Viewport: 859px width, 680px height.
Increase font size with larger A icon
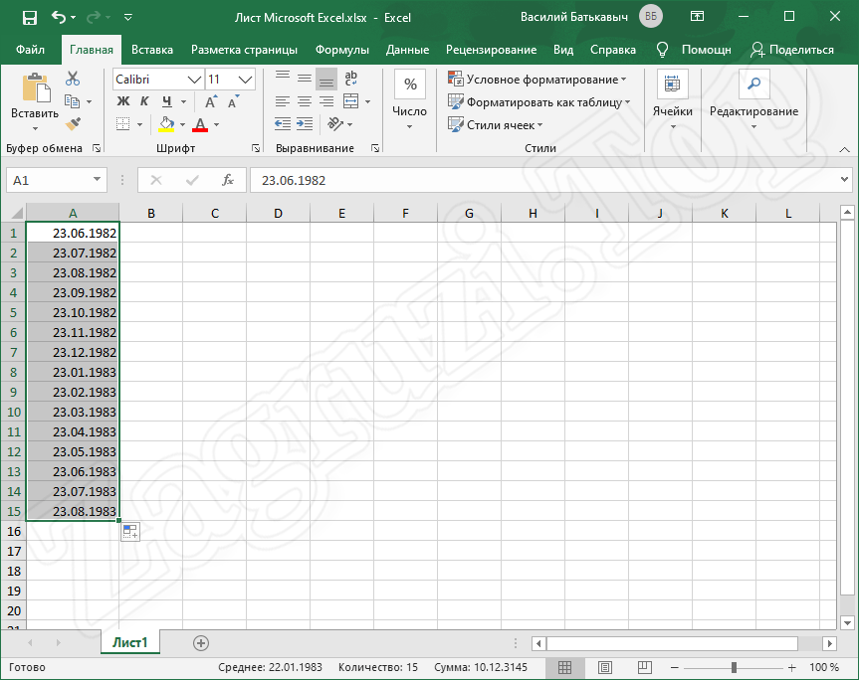coord(211,101)
